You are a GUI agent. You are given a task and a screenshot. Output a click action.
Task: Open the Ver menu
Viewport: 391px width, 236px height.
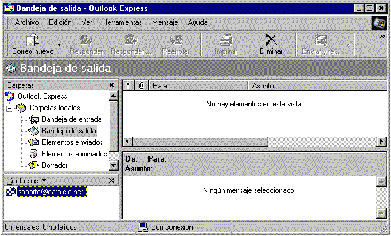(x=87, y=22)
